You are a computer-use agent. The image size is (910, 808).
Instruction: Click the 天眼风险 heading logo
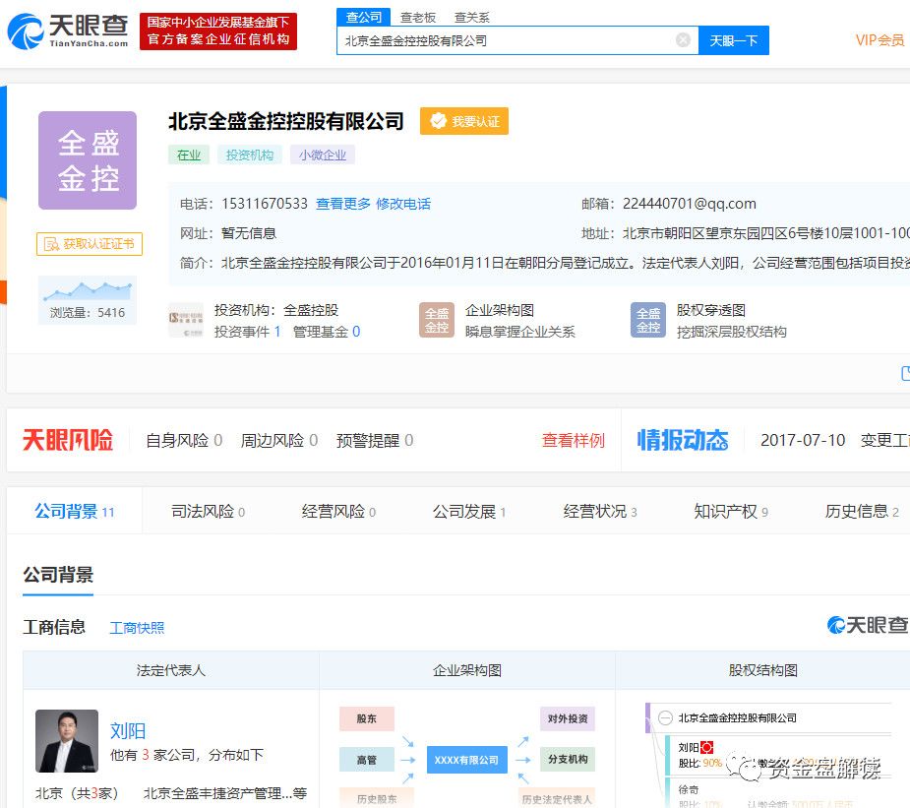(67, 440)
